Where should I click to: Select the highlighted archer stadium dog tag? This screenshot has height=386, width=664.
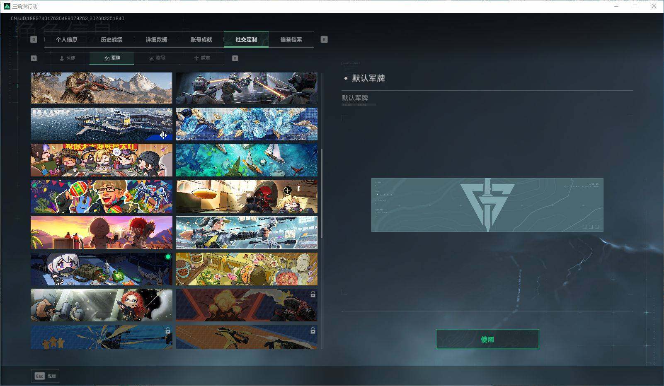point(247,232)
